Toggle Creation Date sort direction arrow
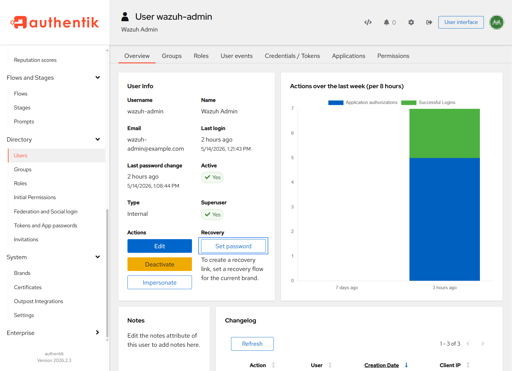512x371 pixels. pos(406,365)
